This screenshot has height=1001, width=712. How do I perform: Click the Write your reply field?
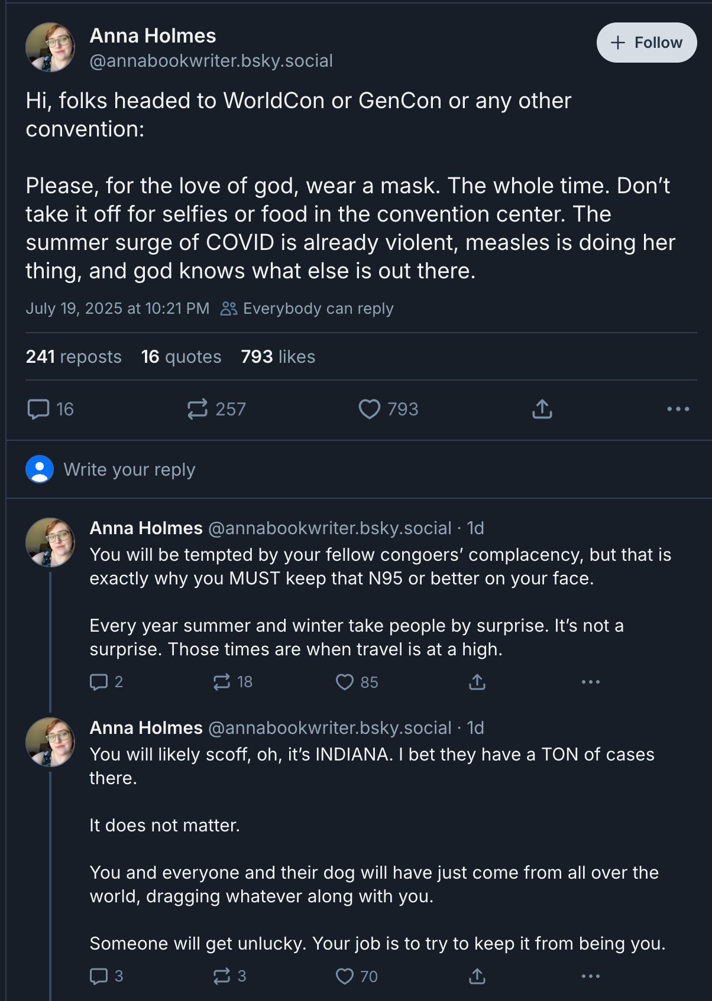point(130,470)
